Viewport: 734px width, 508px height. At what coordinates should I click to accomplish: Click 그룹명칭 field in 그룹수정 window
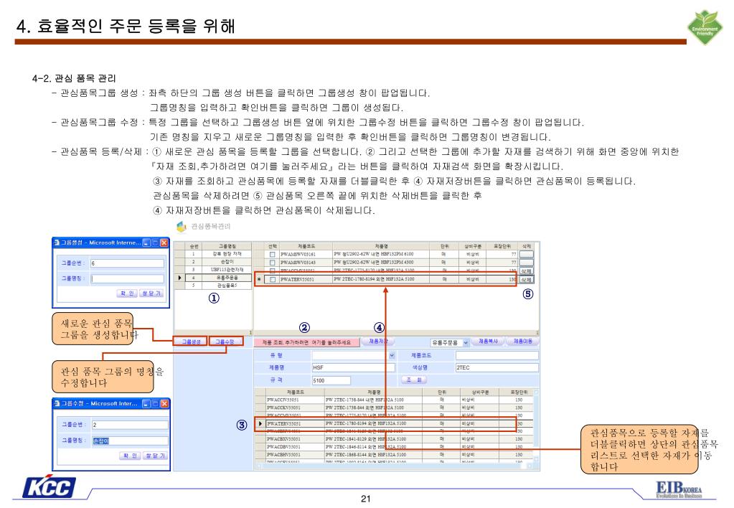[130, 441]
